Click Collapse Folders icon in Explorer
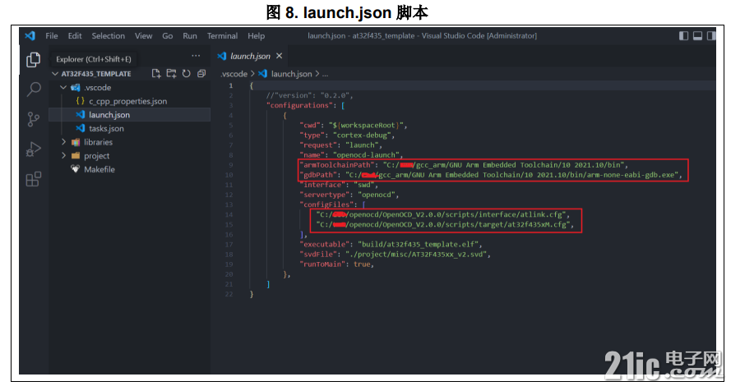The image size is (731, 386). (x=201, y=74)
